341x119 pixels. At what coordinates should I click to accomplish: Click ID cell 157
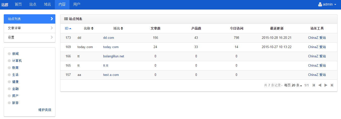(x=68, y=75)
